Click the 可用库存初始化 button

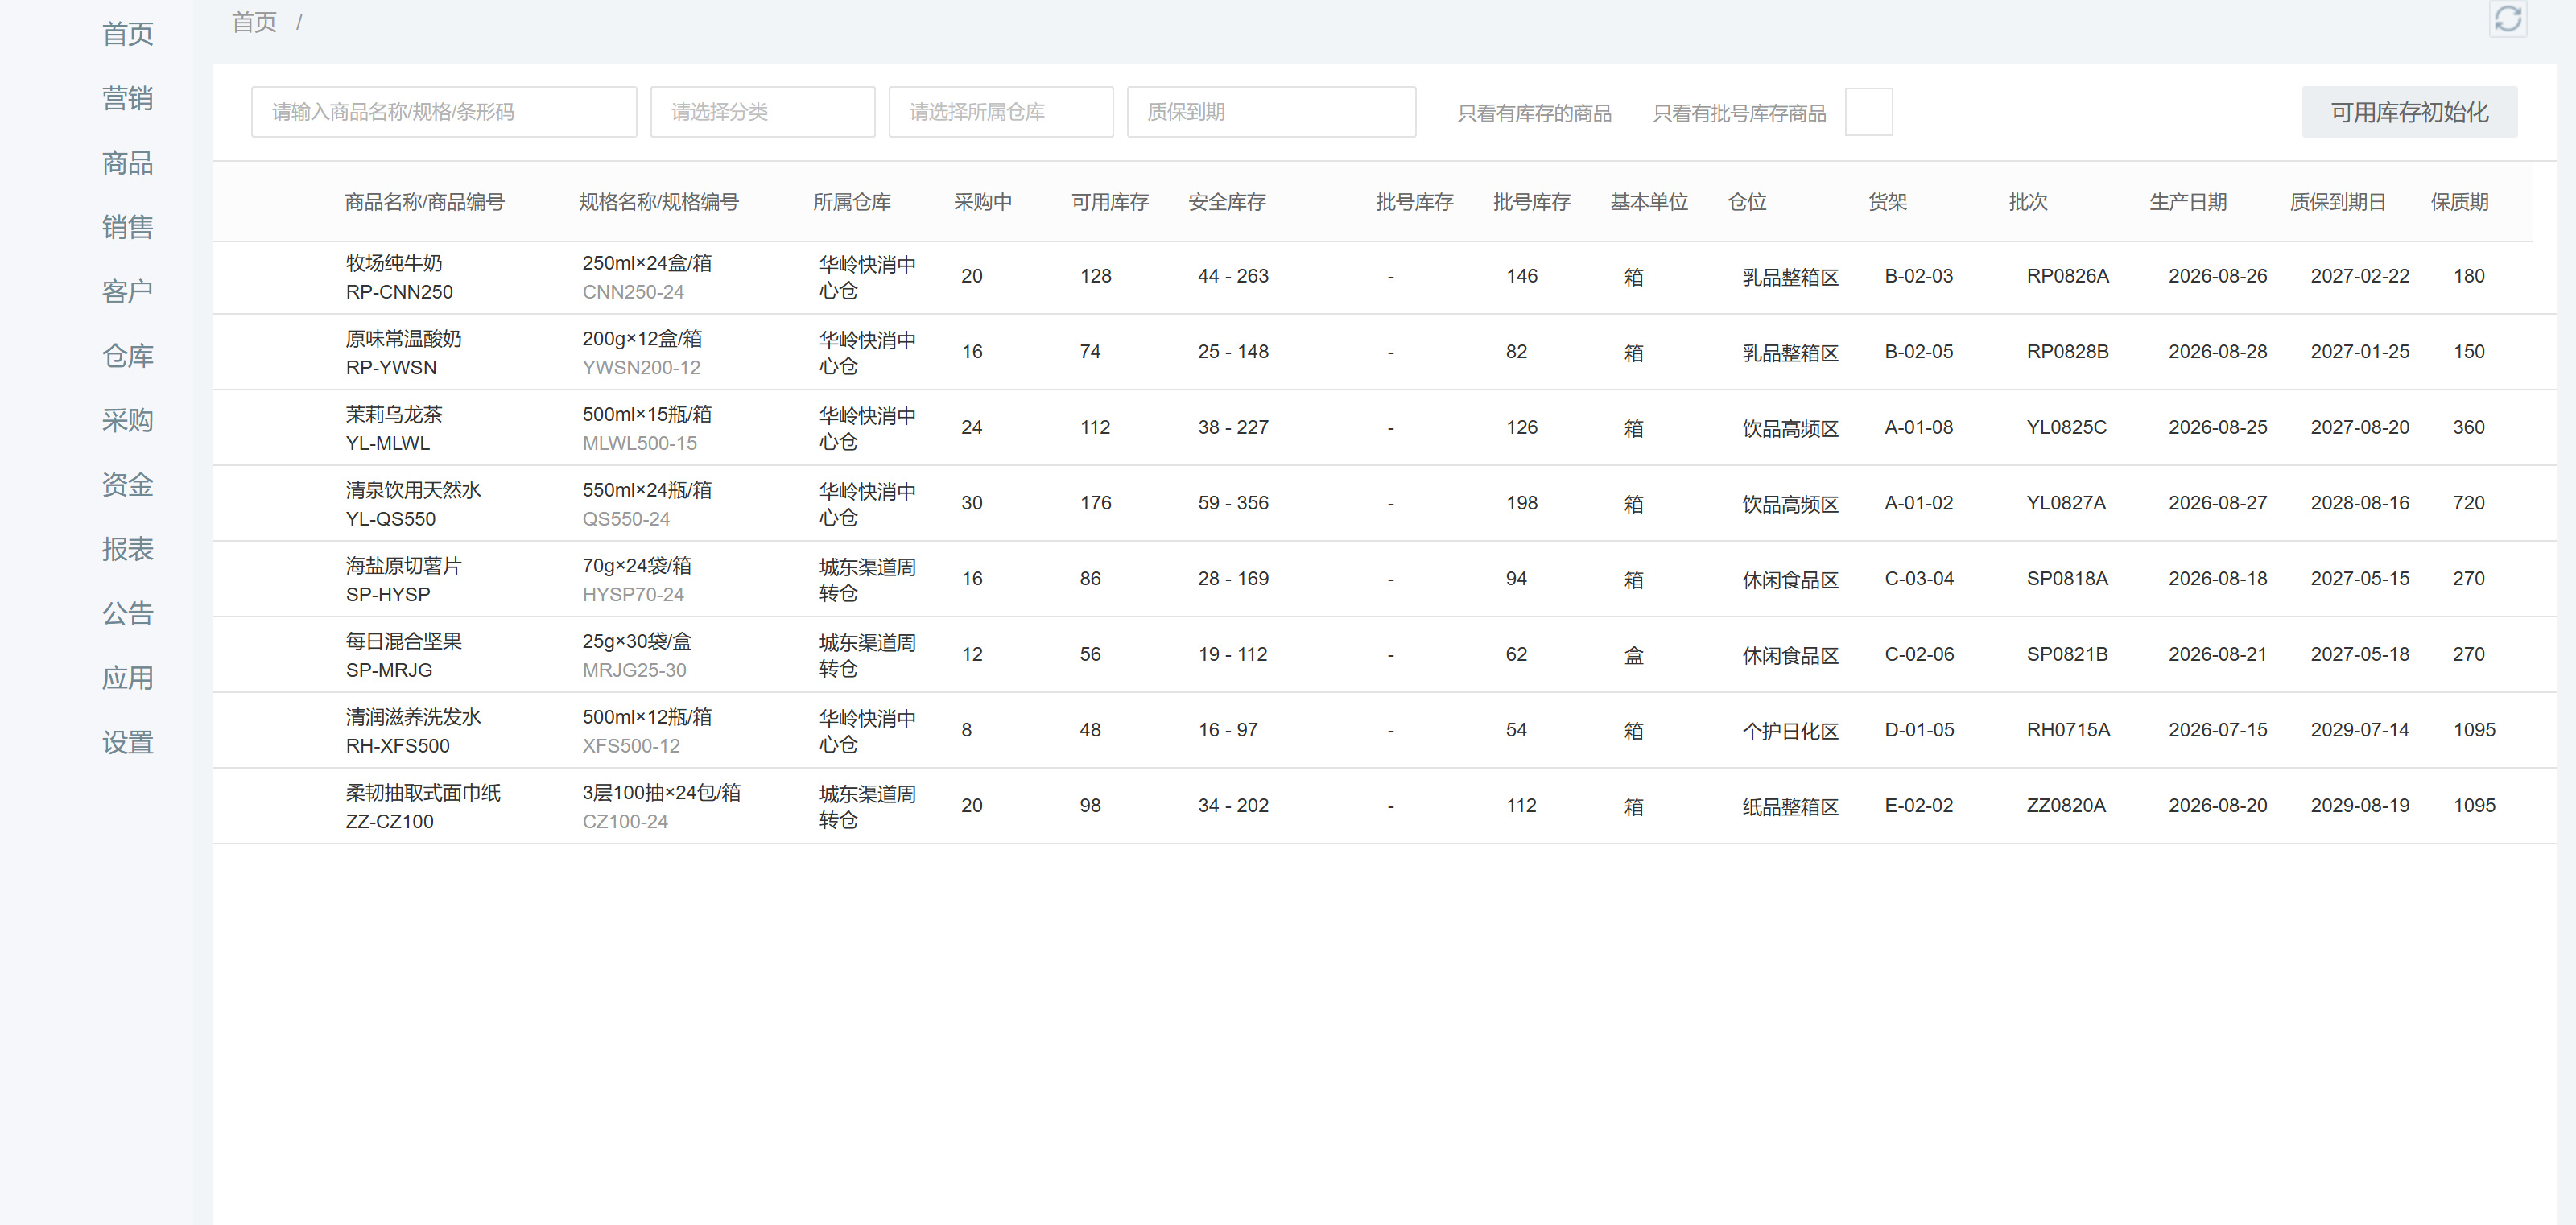pyautogui.click(x=2409, y=112)
